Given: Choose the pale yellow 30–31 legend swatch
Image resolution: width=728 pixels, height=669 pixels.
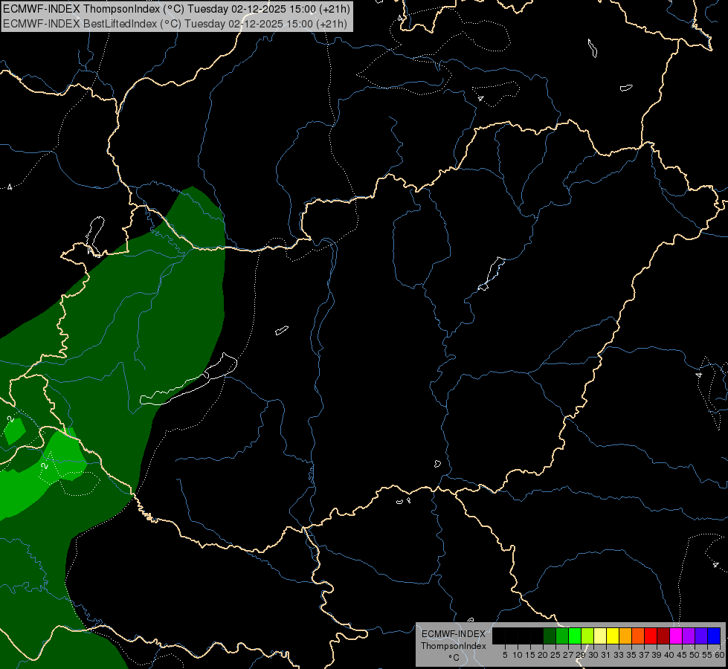Looking at the screenshot, I should coord(600,636).
